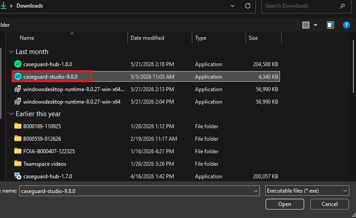Viewport: 356px width, 218px height.
Task: Select the windowsdesktop-runtime file name from 2:04 PM
Action: click(x=72, y=101)
